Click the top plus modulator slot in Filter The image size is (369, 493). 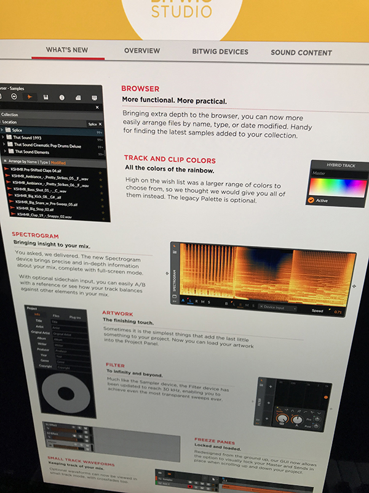point(271,387)
